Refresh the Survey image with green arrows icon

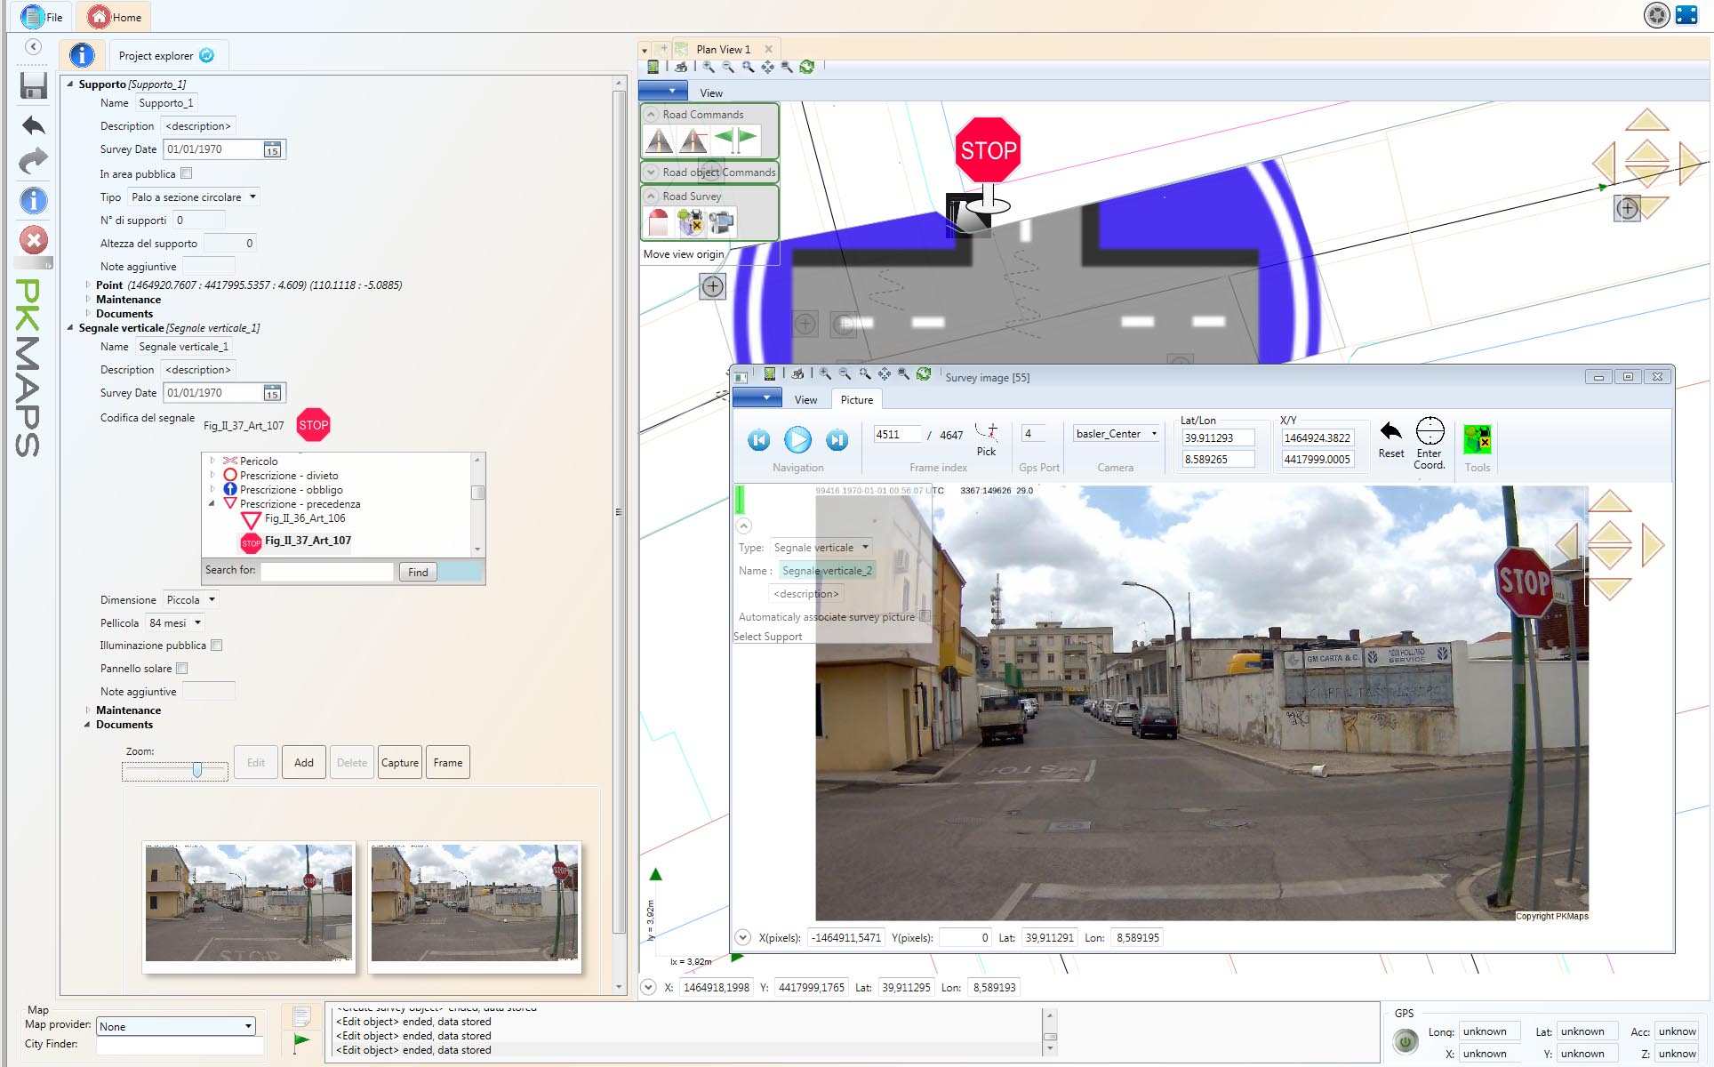[924, 374]
